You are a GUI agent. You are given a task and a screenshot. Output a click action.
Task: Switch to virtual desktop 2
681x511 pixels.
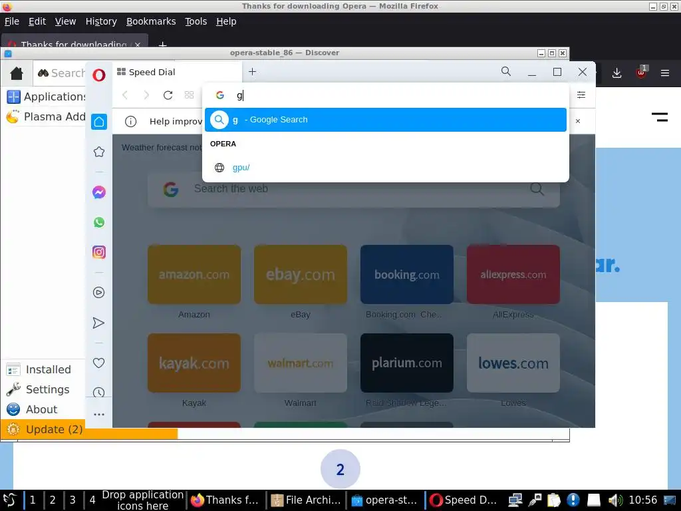point(53,500)
